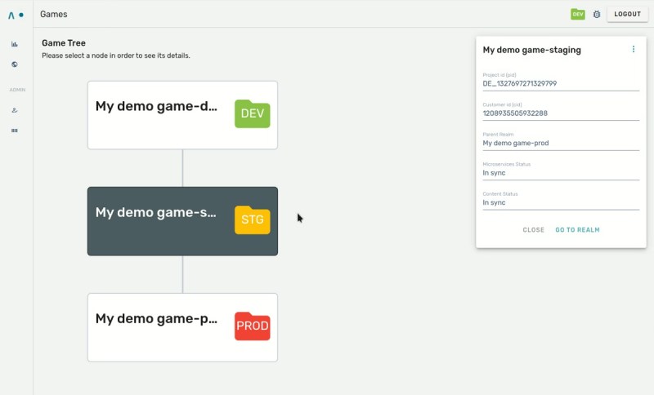This screenshot has width=654, height=395.
Task: Click the My demo game-staging panel title
Action: [532, 50]
